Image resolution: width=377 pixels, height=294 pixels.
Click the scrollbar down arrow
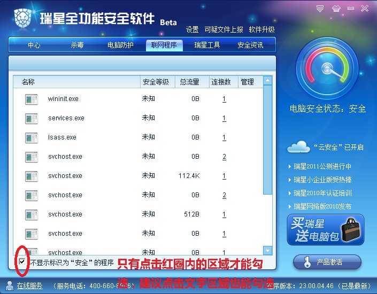[267, 251]
